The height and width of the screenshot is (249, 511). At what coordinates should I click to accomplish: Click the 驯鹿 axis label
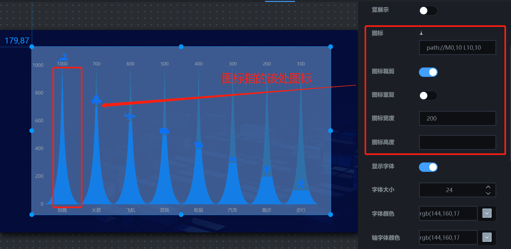click(x=62, y=210)
